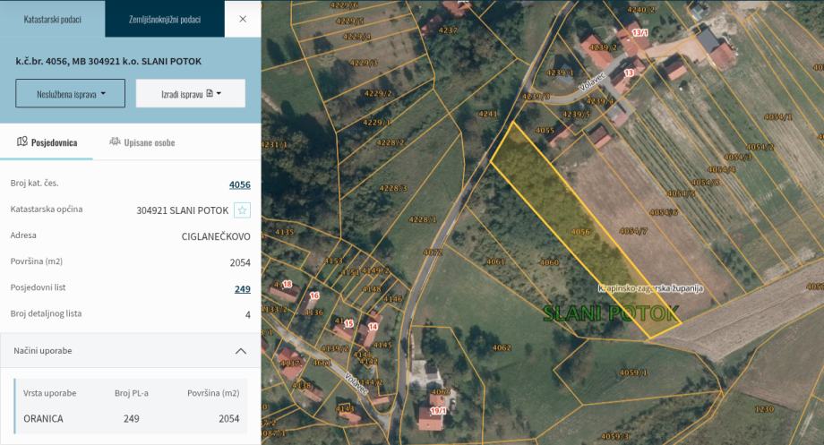This screenshot has height=445, width=824.
Task: Select the Upisane osobe tab
Action: coord(142,142)
